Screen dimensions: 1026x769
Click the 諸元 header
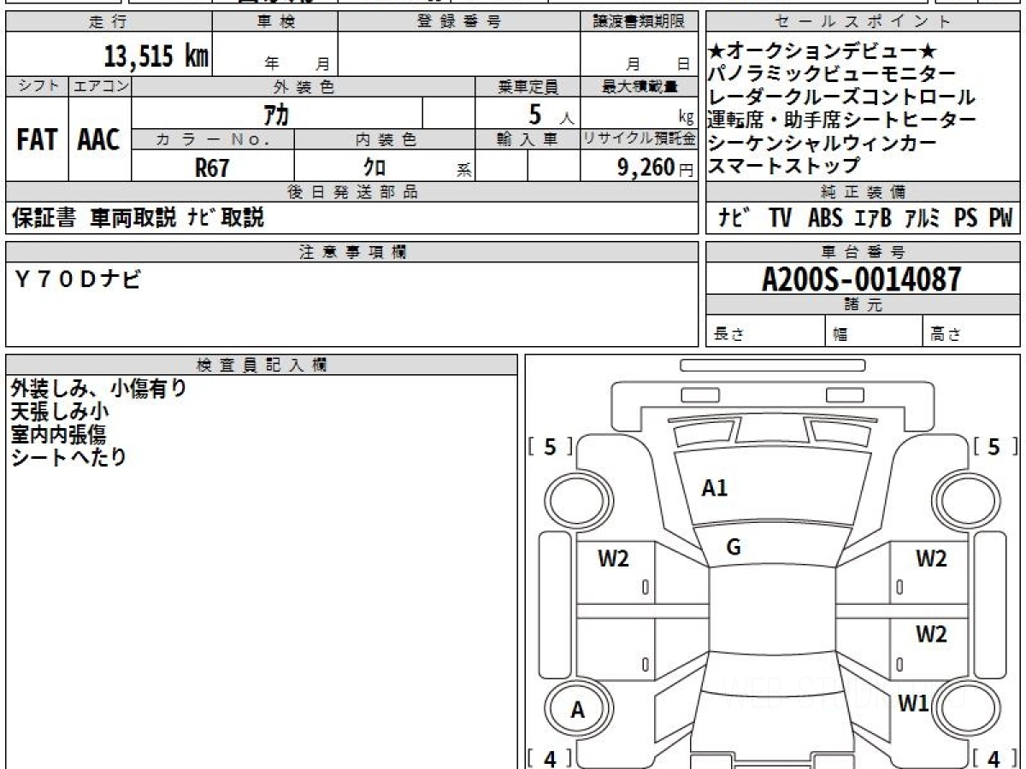pos(863,305)
